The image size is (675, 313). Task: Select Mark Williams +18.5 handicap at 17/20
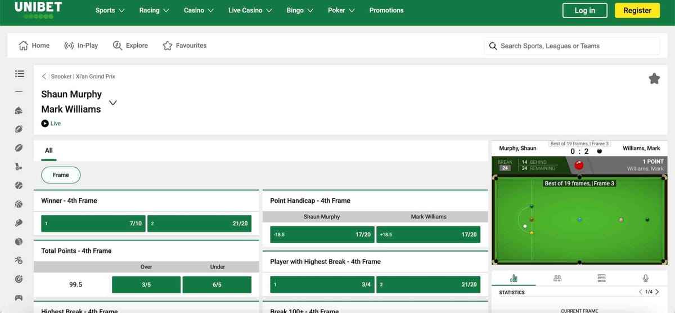pyautogui.click(x=428, y=234)
